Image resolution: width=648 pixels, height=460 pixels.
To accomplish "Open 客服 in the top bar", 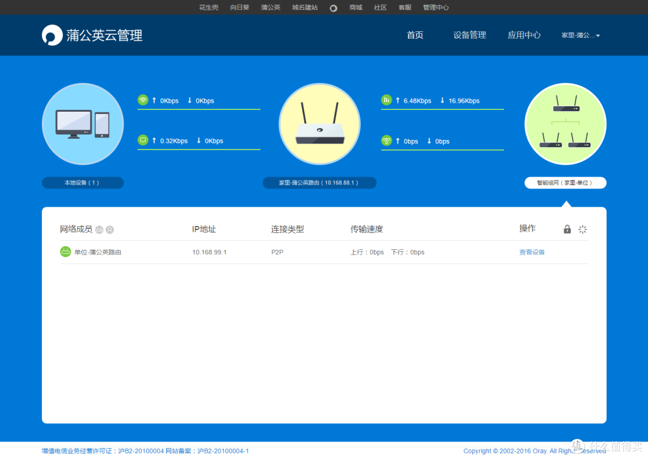I will [405, 7].
